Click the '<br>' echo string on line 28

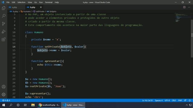[37, 97]
